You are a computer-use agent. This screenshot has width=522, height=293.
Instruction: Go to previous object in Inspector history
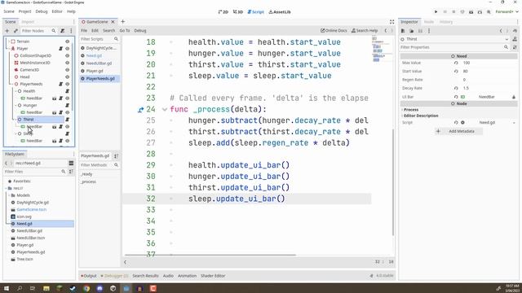(501, 31)
